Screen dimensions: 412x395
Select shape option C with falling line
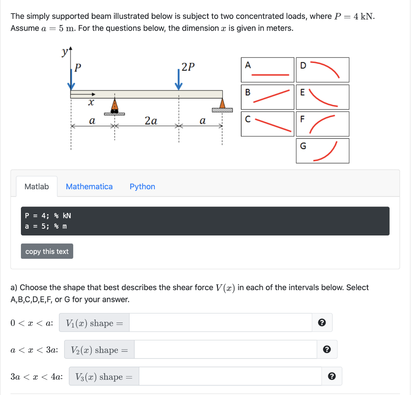(x=267, y=124)
